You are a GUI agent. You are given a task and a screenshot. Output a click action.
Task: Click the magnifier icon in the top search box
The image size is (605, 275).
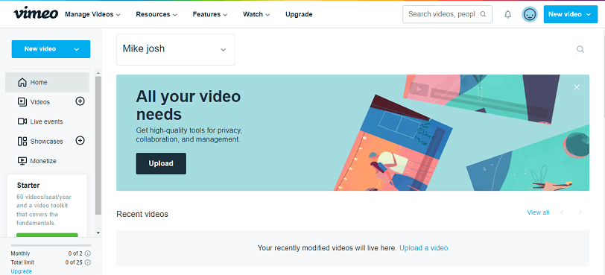point(483,14)
